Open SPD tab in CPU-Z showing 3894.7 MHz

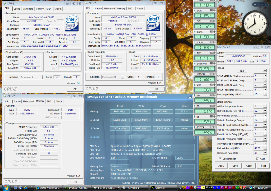(49, 9)
